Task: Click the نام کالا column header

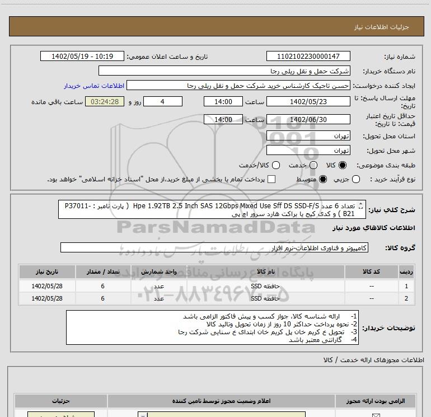Action: [265, 271]
